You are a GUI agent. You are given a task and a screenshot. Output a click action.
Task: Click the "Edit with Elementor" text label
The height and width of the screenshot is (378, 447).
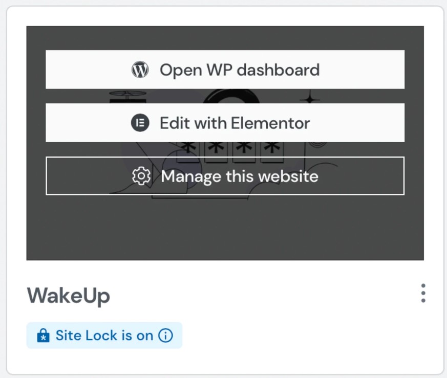(x=235, y=123)
